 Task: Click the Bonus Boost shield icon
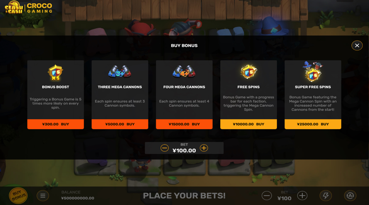[55, 73]
